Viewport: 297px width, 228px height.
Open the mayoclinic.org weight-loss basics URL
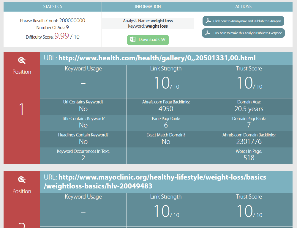coord(155,182)
